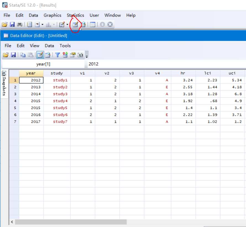Click the horizontal scrollbar thumb at bottom
The image size is (246, 227).
point(70,222)
